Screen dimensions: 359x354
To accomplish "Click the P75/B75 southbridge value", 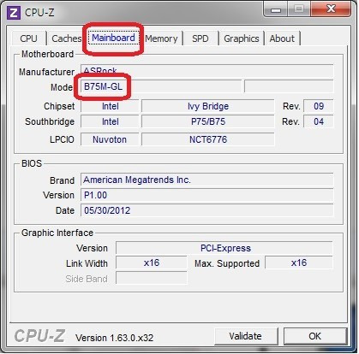I will 208,121.
